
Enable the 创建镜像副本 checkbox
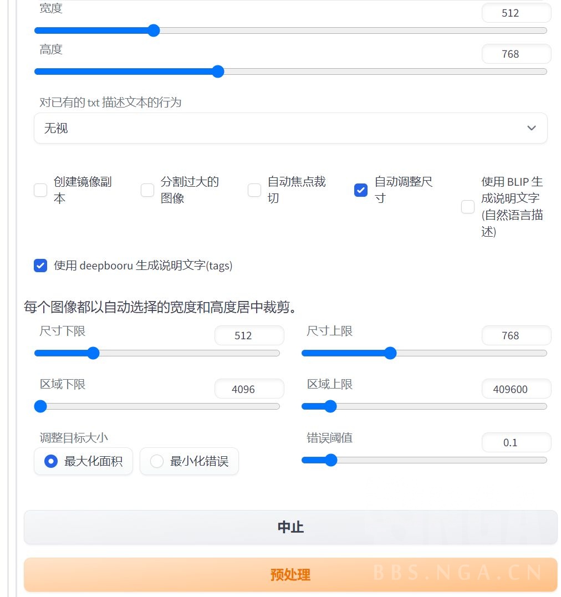coord(40,190)
